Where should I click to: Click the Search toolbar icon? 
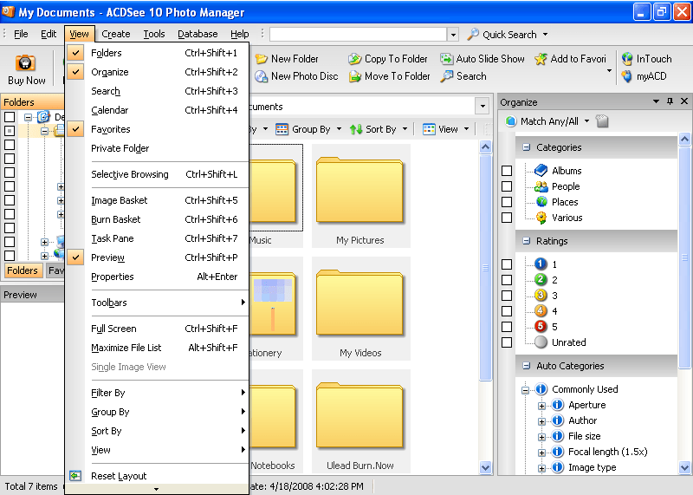point(446,76)
